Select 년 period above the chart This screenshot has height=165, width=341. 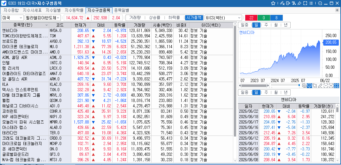[285, 25]
